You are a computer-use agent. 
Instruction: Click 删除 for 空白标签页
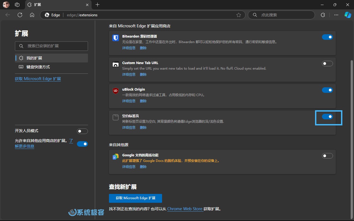coord(143,128)
